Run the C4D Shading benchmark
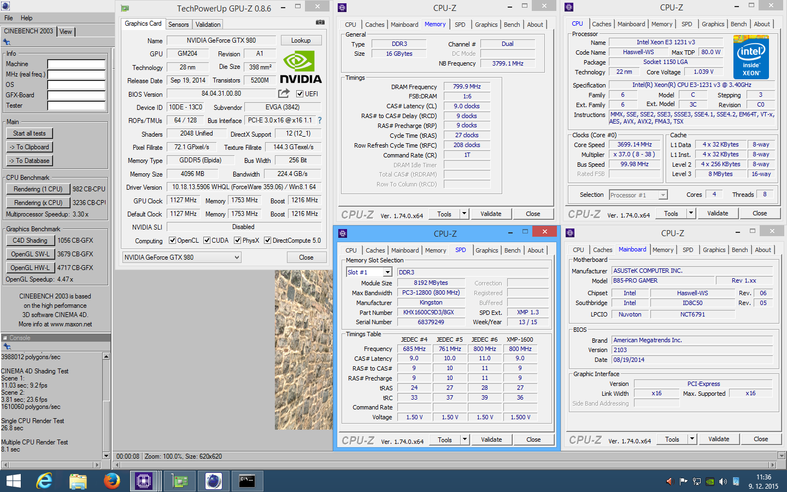 coord(30,241)
